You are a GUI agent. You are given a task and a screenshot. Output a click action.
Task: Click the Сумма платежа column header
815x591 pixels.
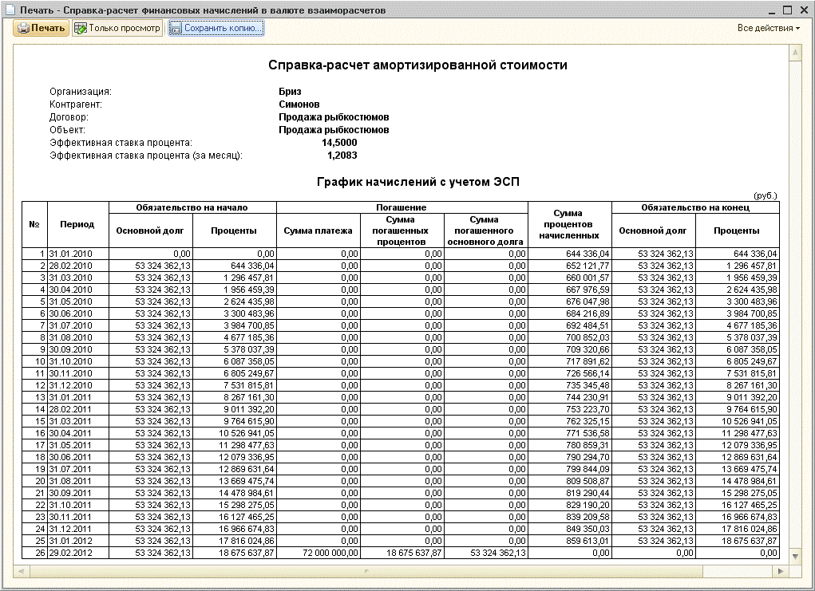coord(318,231)
